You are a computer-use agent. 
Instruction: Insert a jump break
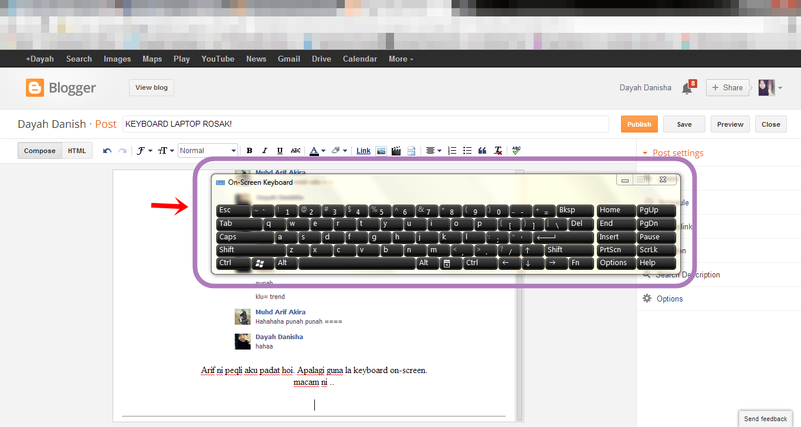pyautogui.click(x=411, y=151)
